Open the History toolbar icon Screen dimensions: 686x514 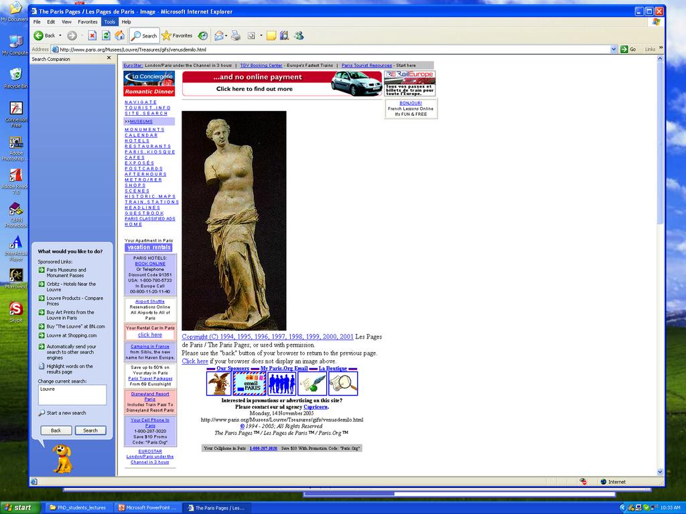point(202,36)
